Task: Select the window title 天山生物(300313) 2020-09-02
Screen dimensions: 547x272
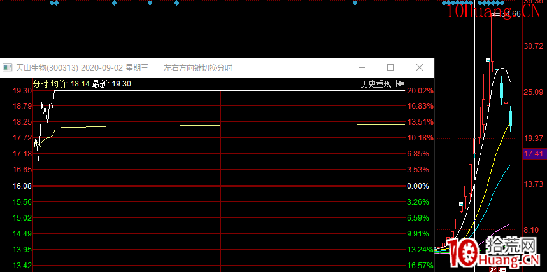Action: (69, 68)
